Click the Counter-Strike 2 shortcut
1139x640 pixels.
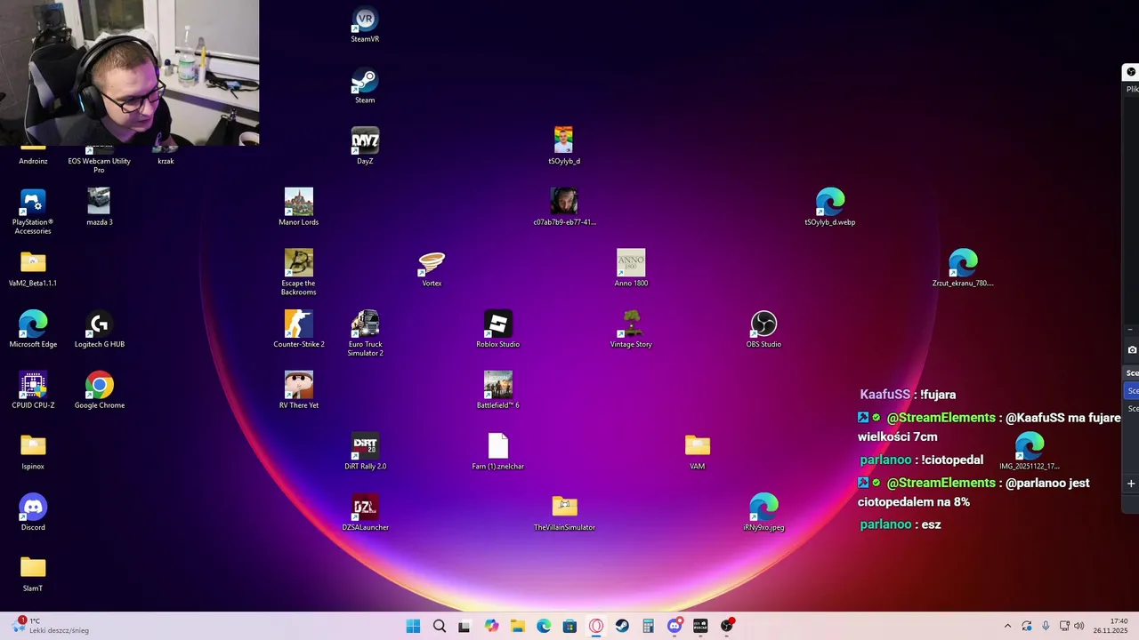299,330
